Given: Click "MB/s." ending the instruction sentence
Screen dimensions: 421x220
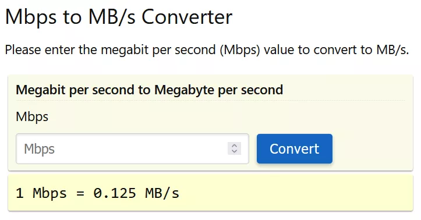Looking at the screenshot, I should pyautogui.click(x=393, y=50).
